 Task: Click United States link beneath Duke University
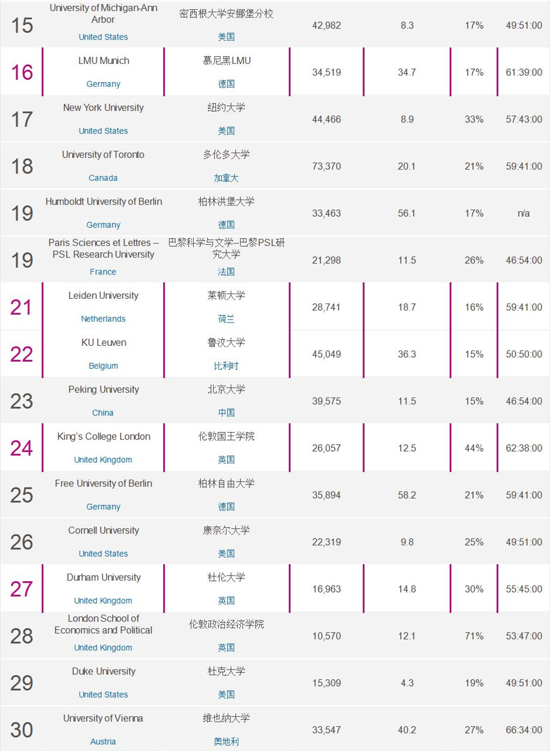click(103, 695)
